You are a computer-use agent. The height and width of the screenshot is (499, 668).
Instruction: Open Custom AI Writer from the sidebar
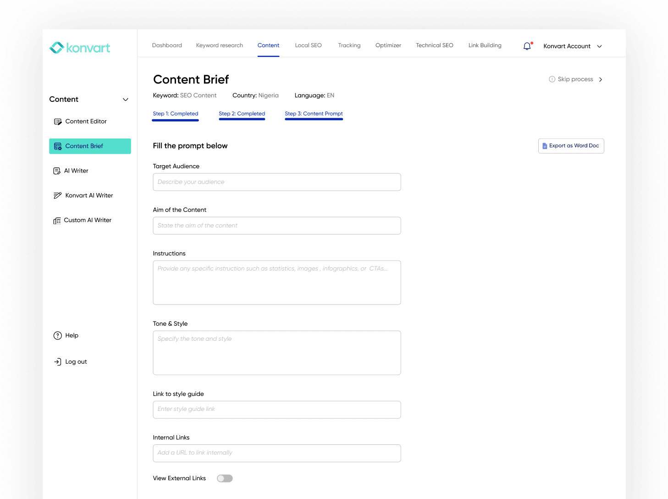tap(87, 220)
